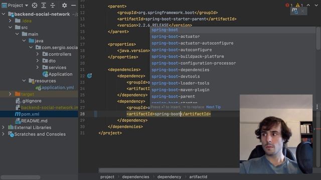Image resolution: width=321 pixels, height=180 pixels.
Task: Go to previous highlighted error arrow
Action: [x=308, y=5]
